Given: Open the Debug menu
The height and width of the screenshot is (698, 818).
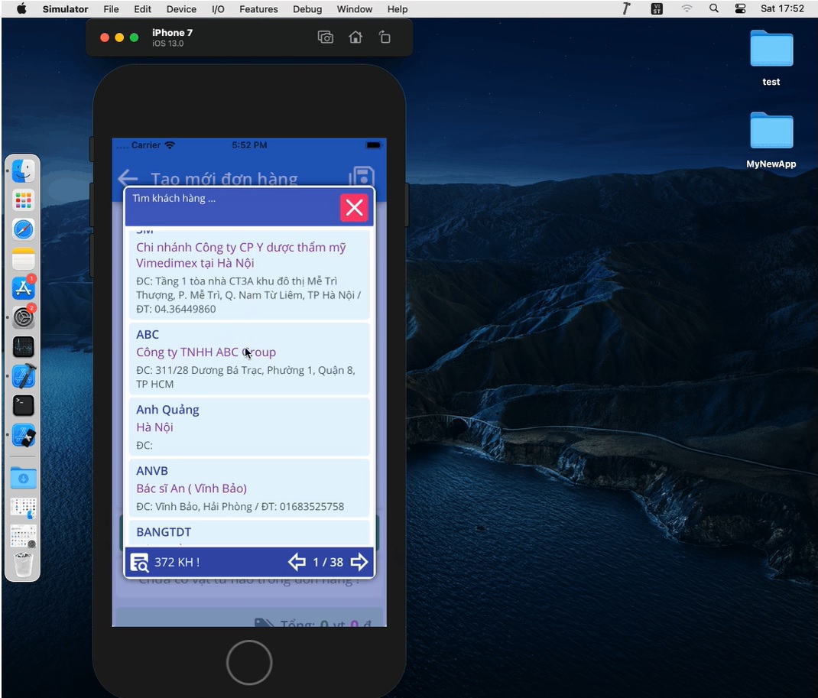Looking at the screenshot, I should (x=307, y=9).
